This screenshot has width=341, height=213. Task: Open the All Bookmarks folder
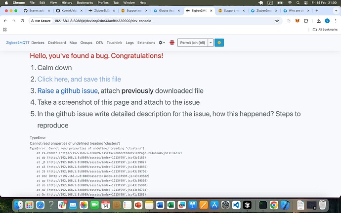(326, 30)
